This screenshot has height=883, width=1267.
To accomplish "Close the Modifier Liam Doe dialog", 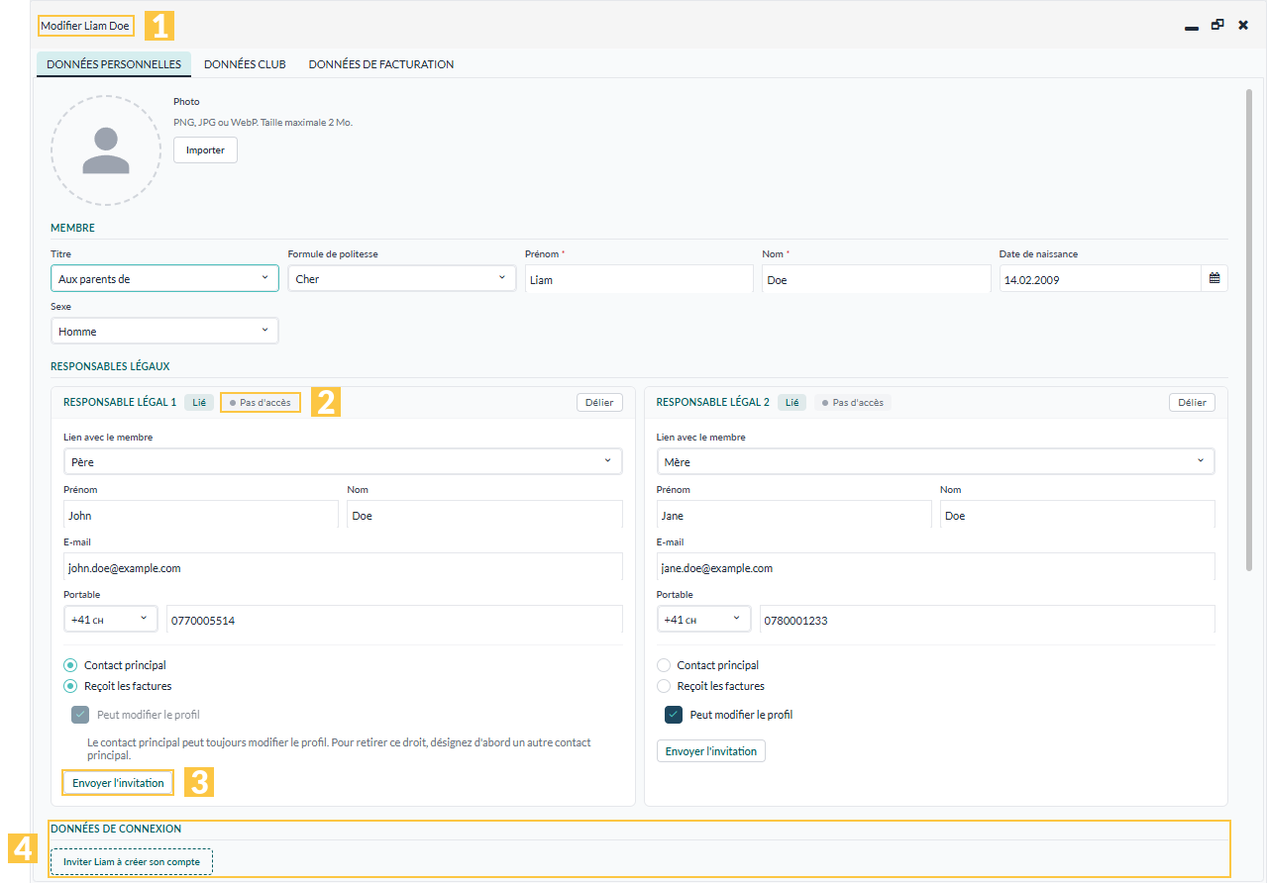I will tap(1243, 25).
